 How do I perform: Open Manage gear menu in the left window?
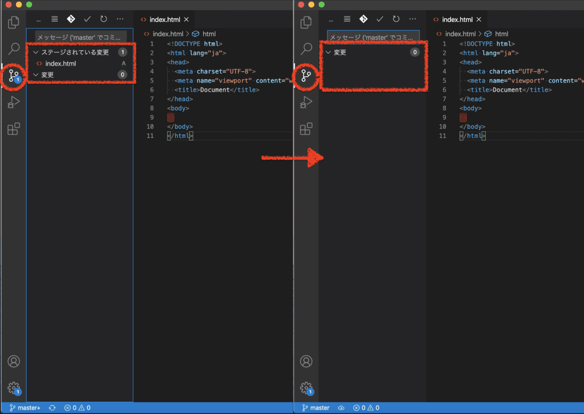coord(14,388)
